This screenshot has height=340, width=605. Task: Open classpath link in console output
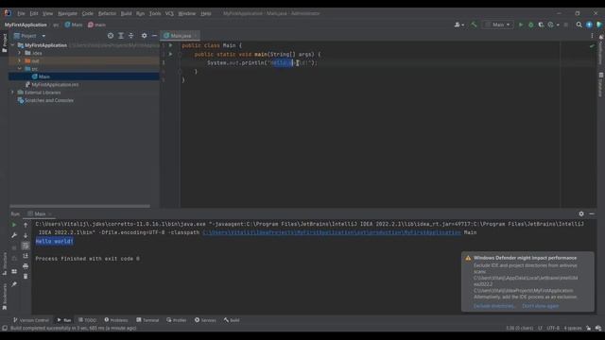[332, 232]
